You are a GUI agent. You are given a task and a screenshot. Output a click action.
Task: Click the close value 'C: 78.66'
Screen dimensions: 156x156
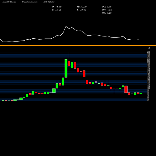[56, 10]
